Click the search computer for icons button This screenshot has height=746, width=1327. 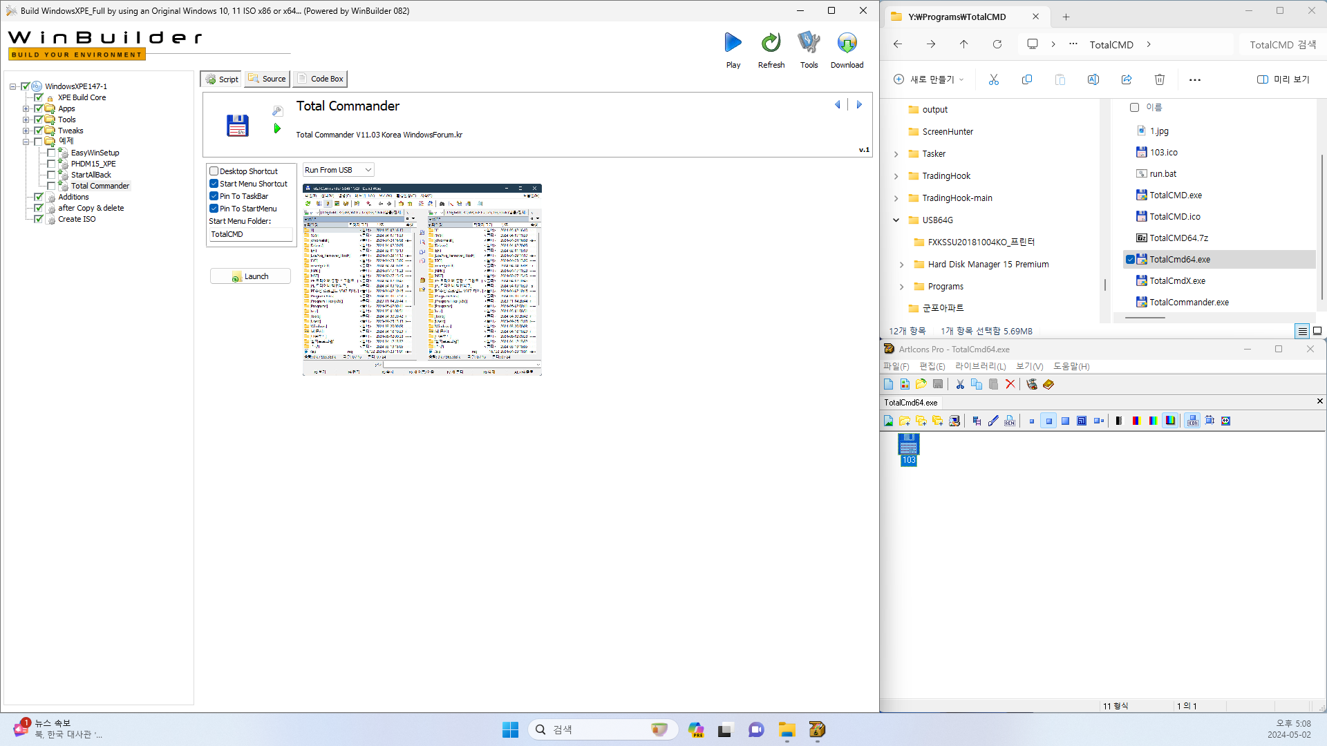tap(954, 421)
